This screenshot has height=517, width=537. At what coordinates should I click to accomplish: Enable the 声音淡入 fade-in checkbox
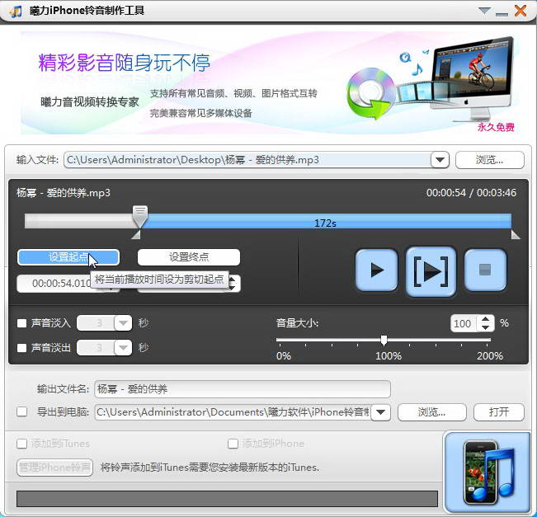(22, 323)
